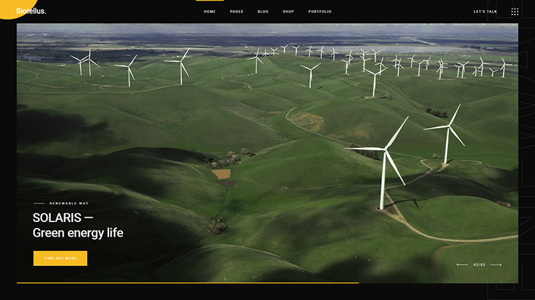
Task: Click the yellow slide progress bar
Action: click(187, 283)
